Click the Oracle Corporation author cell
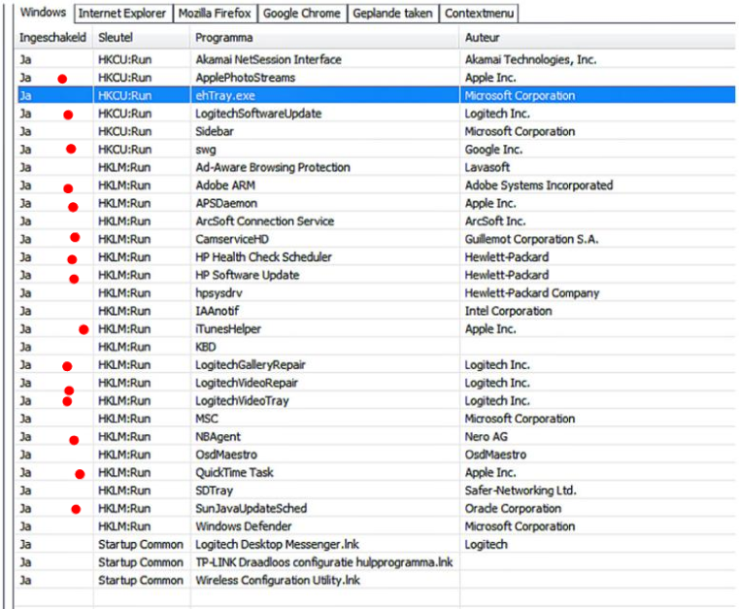739x609 pixels. tap(514, 508)
